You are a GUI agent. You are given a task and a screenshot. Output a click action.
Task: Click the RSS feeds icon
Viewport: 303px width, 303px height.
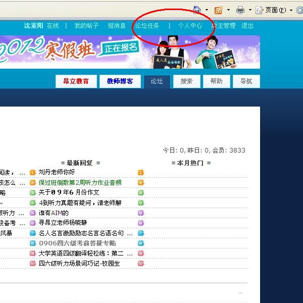pyautogui.click(x=219, y=10)
